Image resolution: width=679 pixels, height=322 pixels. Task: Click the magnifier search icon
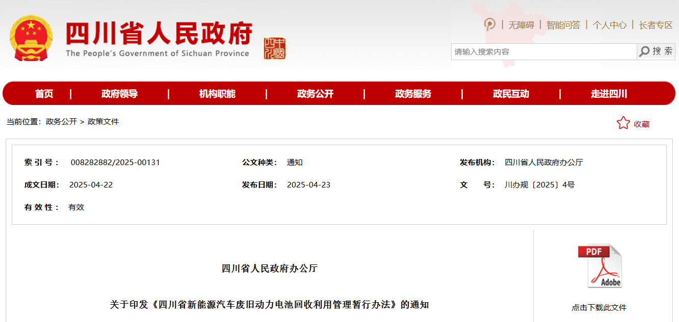tap(645, 51)
